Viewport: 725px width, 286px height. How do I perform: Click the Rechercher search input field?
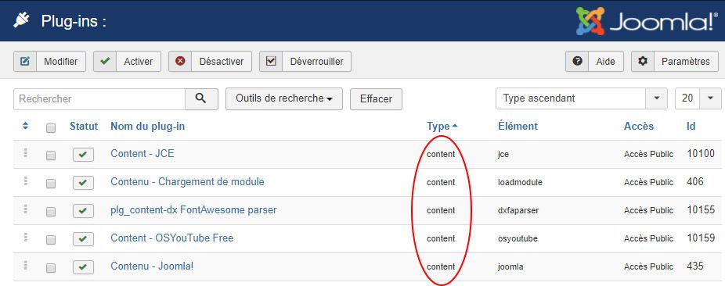coord(99,98)
